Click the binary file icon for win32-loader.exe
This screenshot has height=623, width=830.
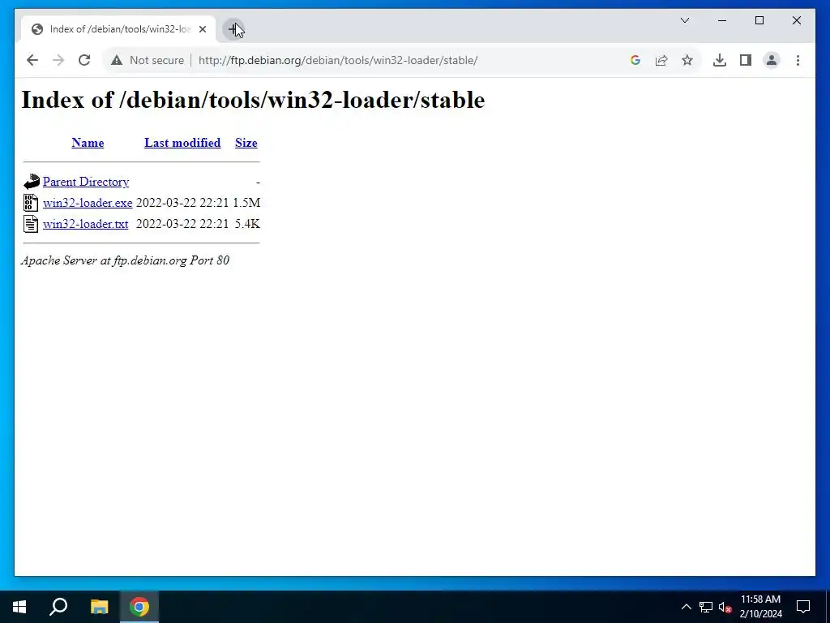click(31, 203)
